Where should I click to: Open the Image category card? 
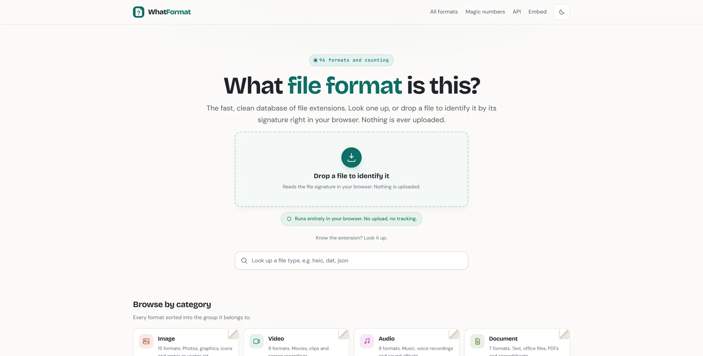point(186,342)
